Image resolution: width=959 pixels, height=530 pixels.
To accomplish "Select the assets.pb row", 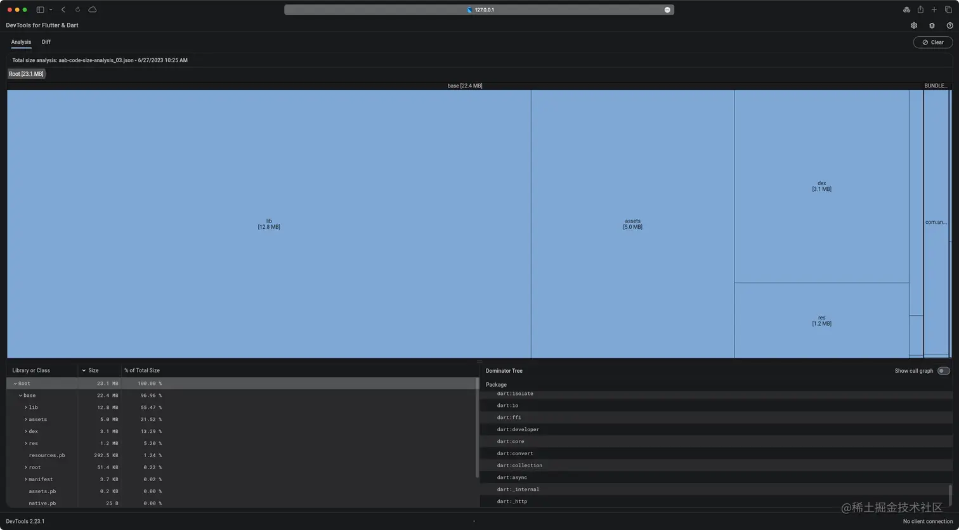I will (242, 491).
